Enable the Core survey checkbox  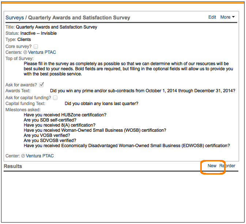[x=36, y=46]
